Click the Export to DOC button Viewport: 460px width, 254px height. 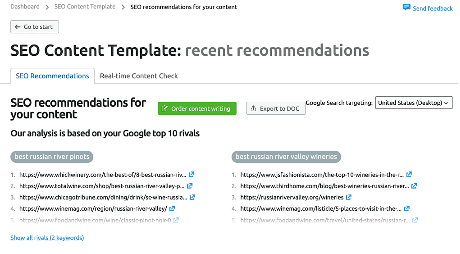pyautogui.click(x=276, y=108)
